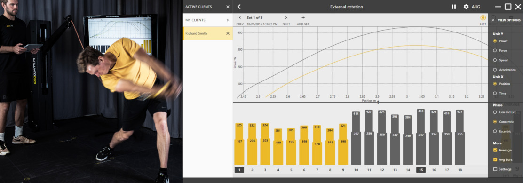Screen dimensions: 523x183
Task: Close the View Options panel
Action: (493, 20)
